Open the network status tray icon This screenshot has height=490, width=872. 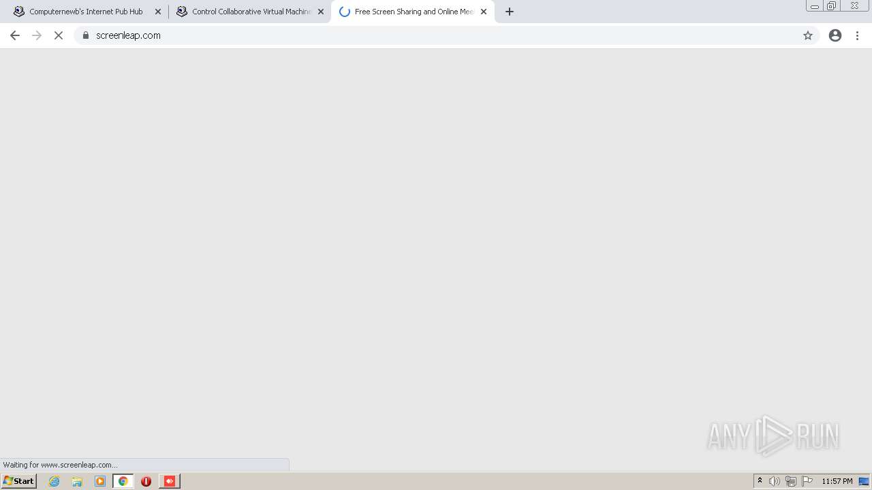pyautogui.click(x=791, y=481)
